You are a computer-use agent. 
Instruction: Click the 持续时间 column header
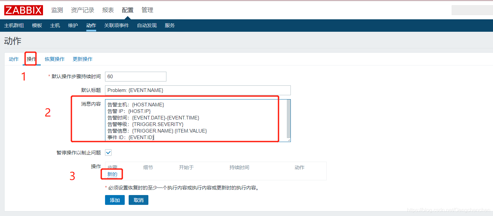point(239,167)
